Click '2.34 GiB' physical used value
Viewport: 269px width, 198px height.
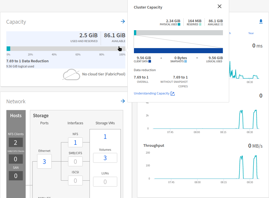(173, 21)
